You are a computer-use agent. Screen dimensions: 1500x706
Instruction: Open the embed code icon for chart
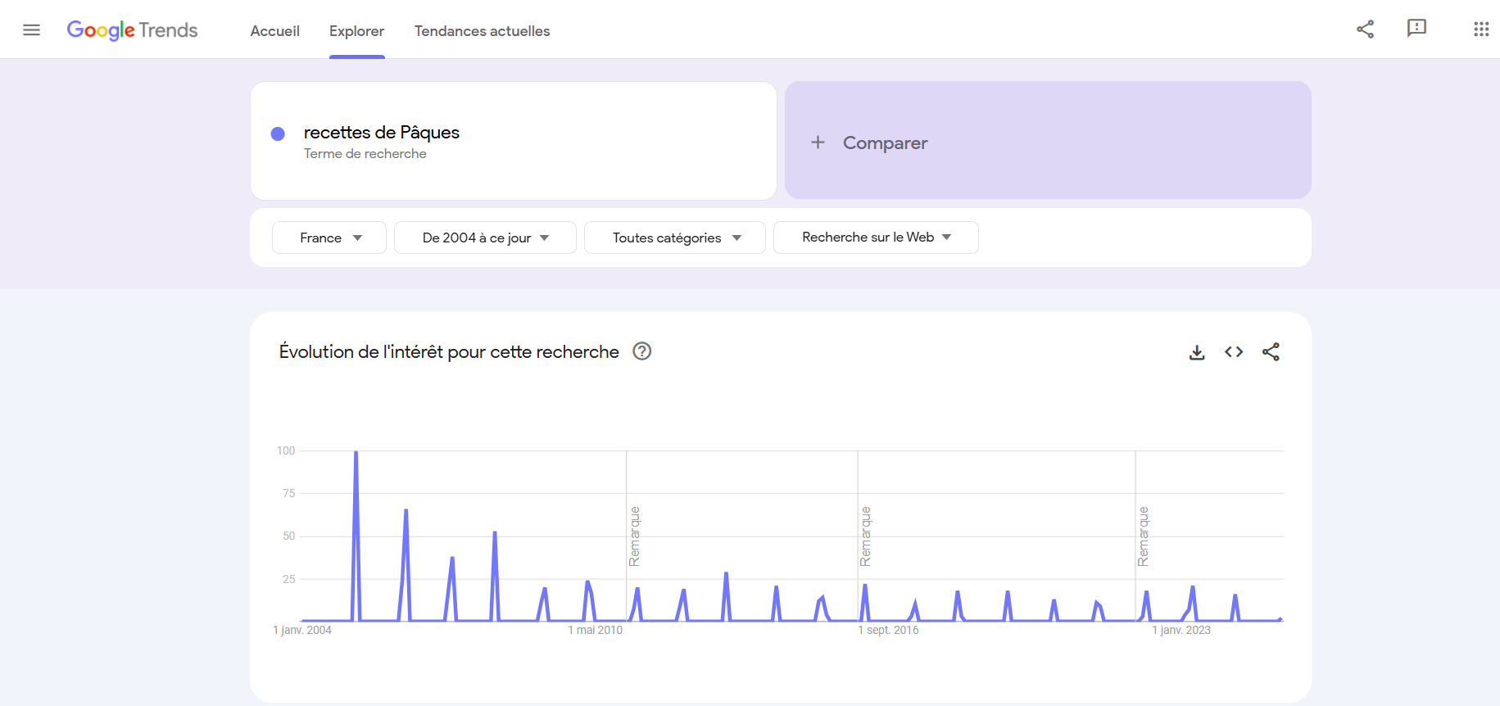point(1234,352)
